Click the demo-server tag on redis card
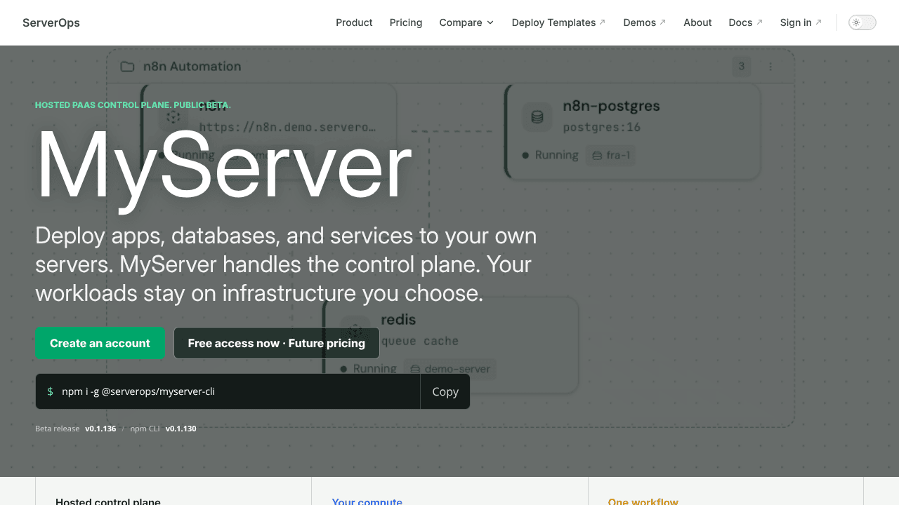Image resolution: width=899 pixels, height=505 pixels. coord(450,369)
